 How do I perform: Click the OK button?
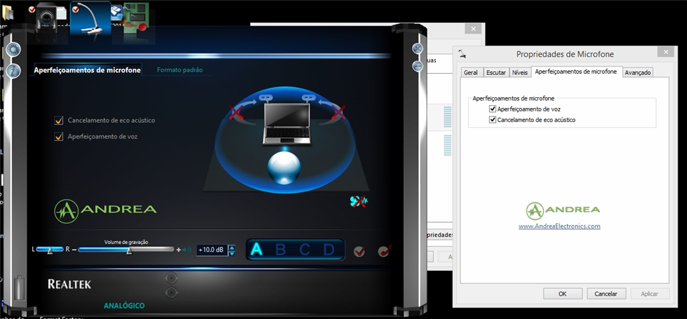coord(563,294)
